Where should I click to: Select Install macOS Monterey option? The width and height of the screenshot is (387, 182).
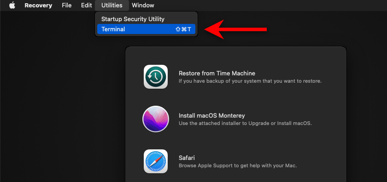tap(212, 115)
